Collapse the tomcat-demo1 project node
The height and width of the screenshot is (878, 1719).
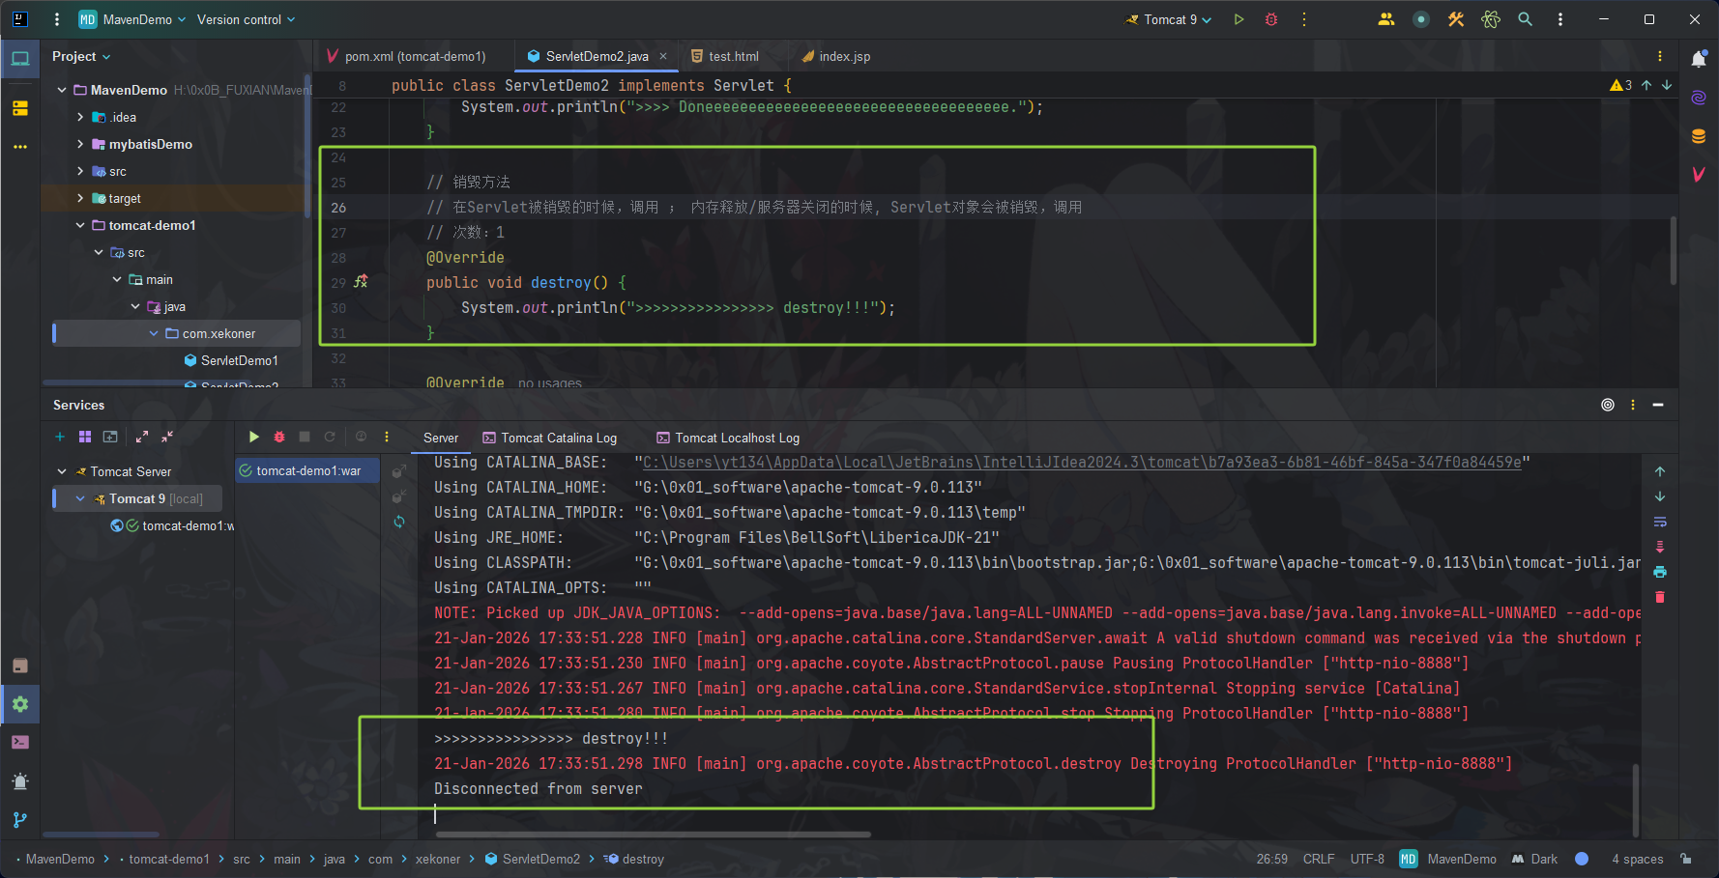80,225
